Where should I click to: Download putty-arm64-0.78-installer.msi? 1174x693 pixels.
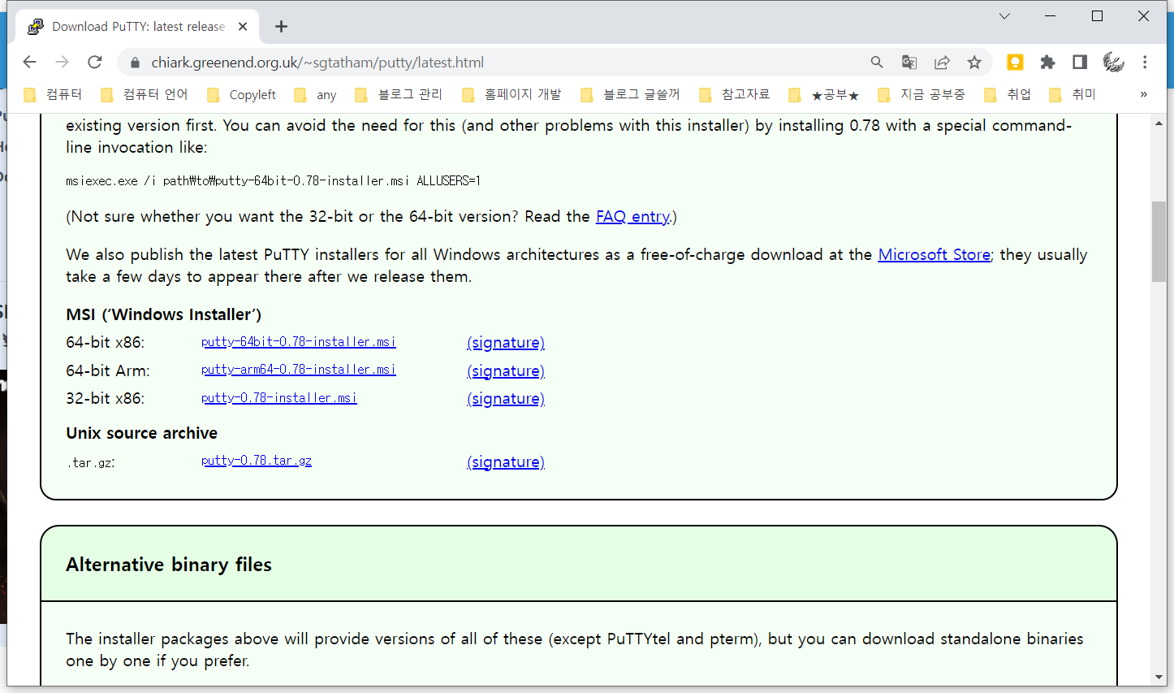coord(299,370)
